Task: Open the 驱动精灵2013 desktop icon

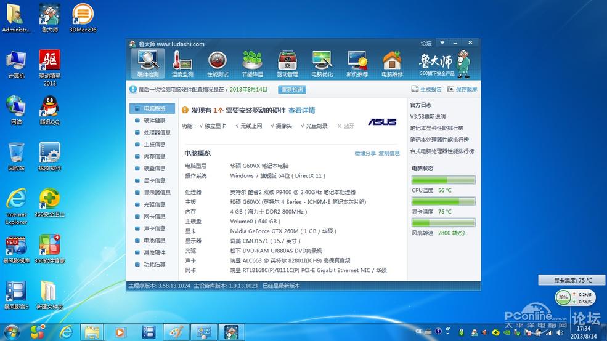Action: point(49,68)
